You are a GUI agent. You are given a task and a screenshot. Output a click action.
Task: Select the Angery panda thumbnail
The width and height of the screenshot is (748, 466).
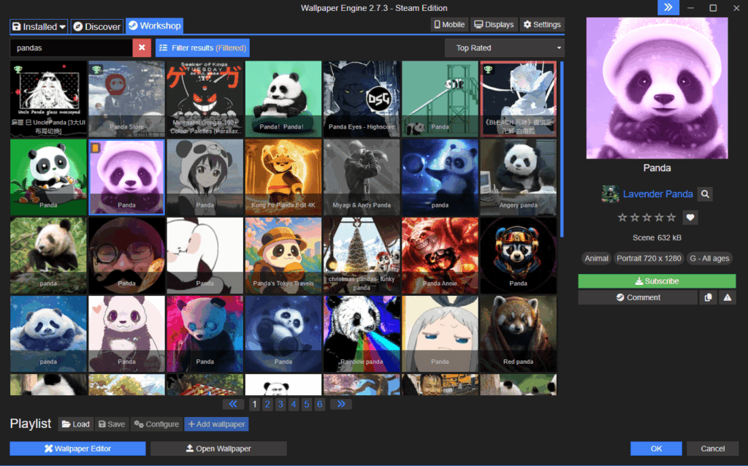518,177
